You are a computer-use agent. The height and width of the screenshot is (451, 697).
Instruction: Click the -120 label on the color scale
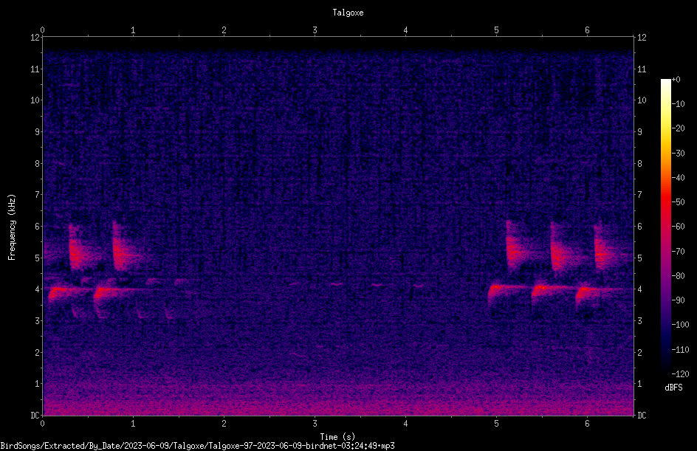(680, 373)
